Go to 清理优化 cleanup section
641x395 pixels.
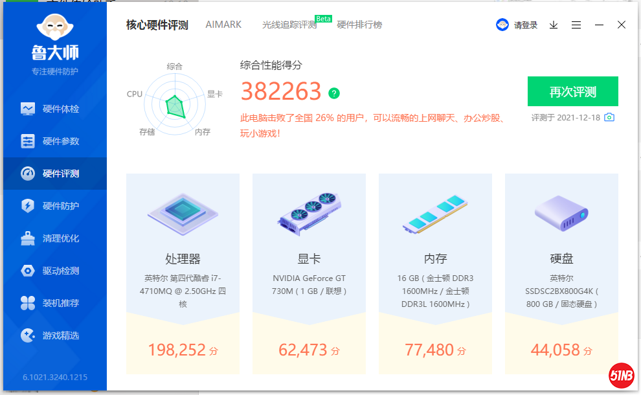(55, 238)
